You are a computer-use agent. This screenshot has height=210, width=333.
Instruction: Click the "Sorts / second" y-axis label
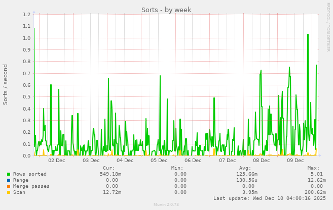6,84
